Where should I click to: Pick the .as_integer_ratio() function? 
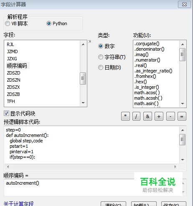pos(153,71)
